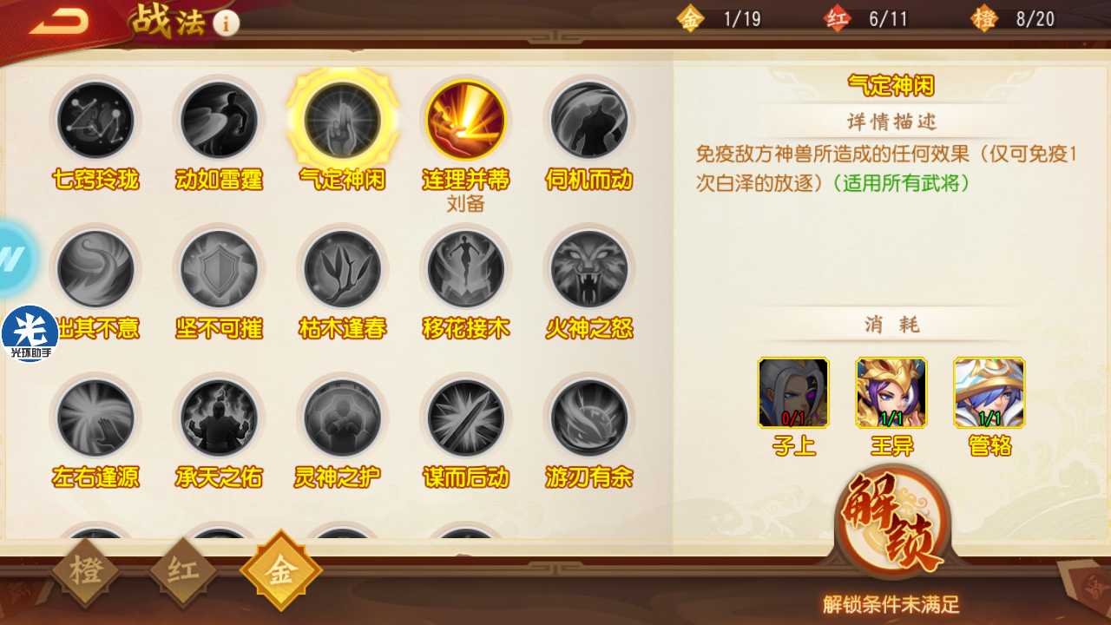View the 管辂 hero portrait
The height and width of the screenshot is (625, 1111).
click(x=989, y=393)
